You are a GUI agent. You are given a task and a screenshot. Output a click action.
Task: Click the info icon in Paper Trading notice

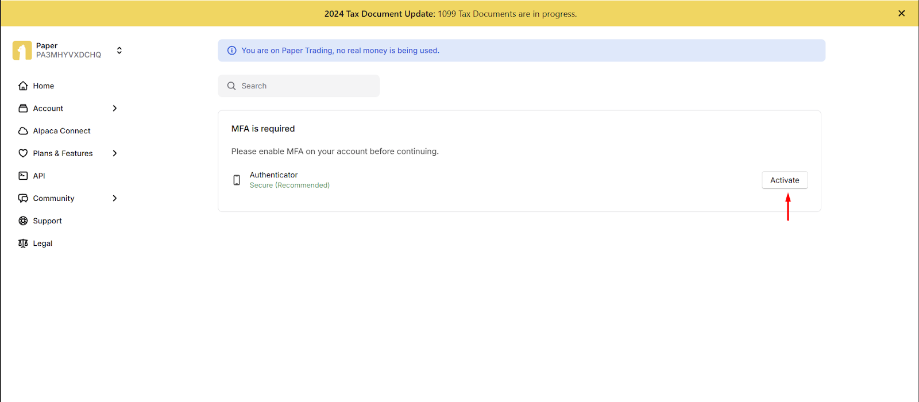(232, 51)
